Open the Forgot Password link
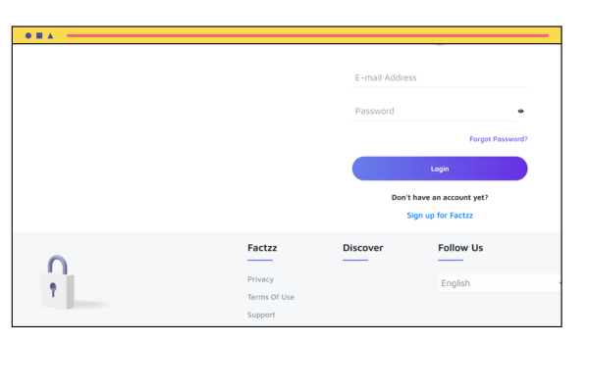This screenshot has width=589, height=392. [499, 139]
